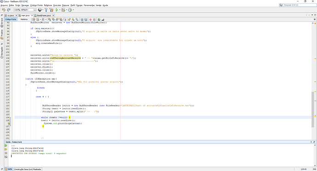This screenshot has height=171, width=317.
Task: Toggle Highlight Search in editor toolbar
Action: tap(61, 19)
